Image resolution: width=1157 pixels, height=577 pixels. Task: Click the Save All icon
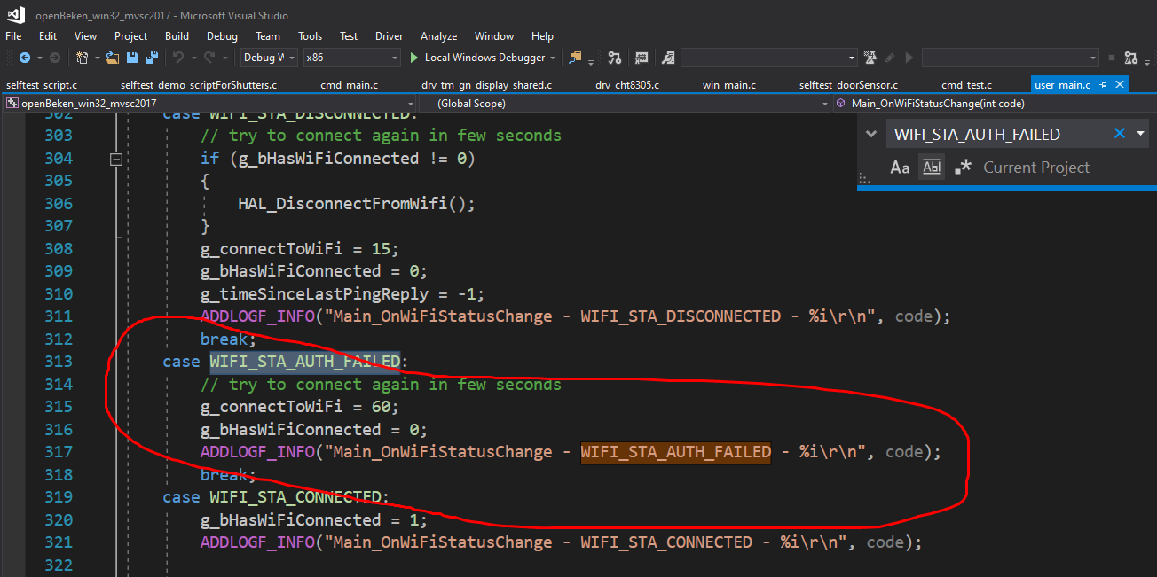[x=151, y=58]
